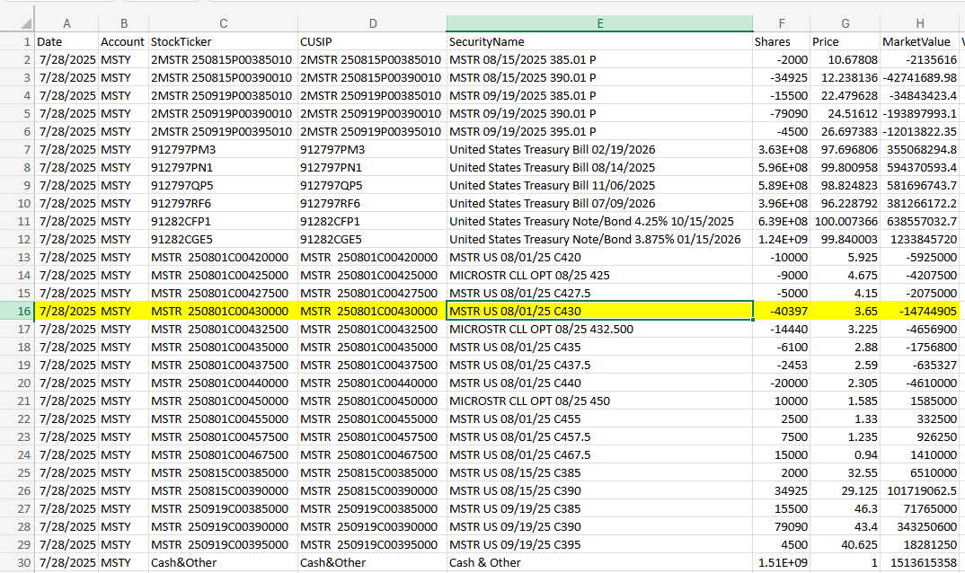Select row 30 header

point(17,562)
